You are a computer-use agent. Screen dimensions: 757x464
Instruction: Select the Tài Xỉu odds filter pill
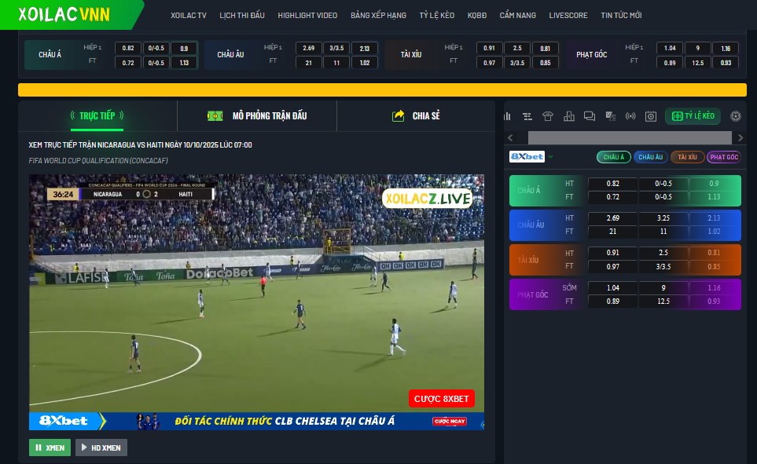tap(687, 157)
